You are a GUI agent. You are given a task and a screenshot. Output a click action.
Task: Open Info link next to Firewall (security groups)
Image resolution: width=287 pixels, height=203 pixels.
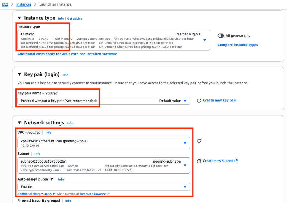[x=68, y=201]
